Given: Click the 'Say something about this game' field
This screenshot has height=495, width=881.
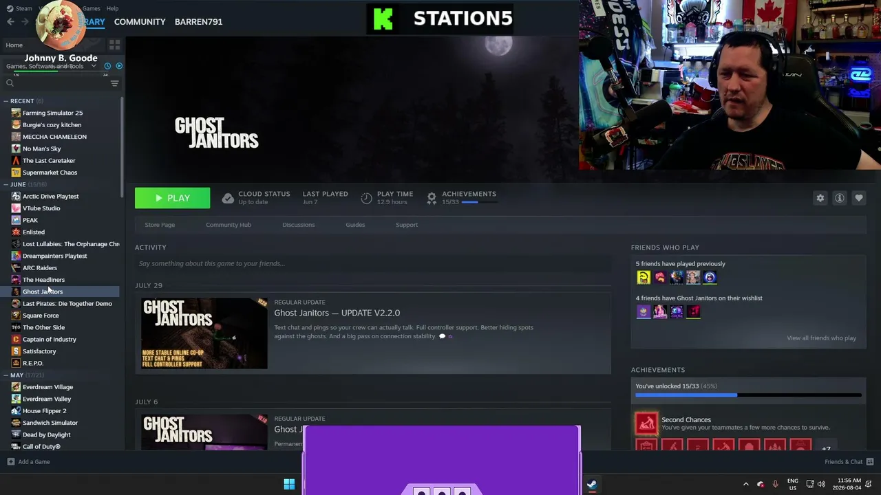Looking at the screenshot, I should pos(373,263).
